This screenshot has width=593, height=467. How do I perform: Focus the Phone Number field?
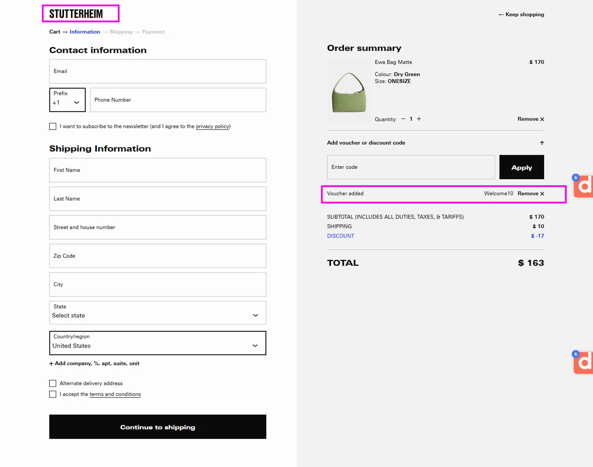[178, 100]
